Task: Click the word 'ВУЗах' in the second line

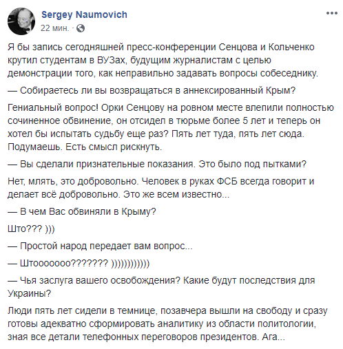Action: click(112, 60)
